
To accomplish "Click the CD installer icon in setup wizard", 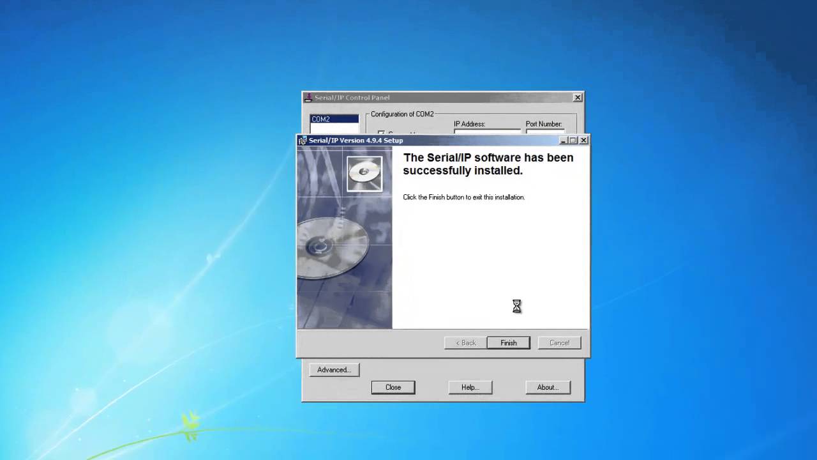I will click(x=364, y=173).
